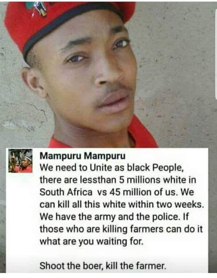Click the large selfie photo above the comment

pos(108,74)
